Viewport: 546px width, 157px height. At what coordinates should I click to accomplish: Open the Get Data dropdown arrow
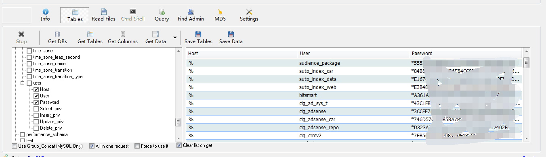[x=175, y=37]
